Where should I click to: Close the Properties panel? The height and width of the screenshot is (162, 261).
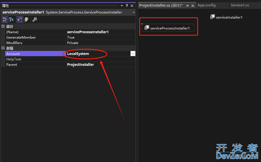(132, 6)
